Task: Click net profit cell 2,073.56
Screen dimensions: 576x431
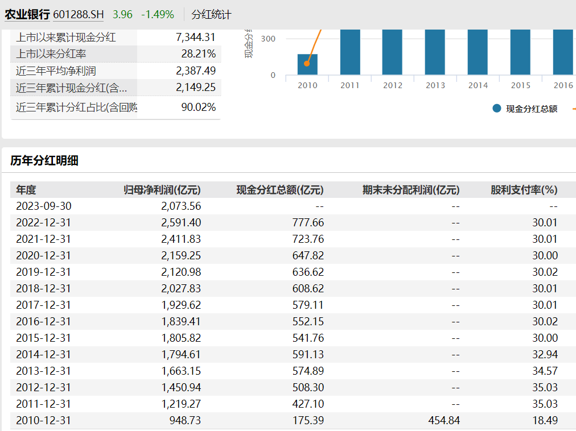Action: (181, 206)
